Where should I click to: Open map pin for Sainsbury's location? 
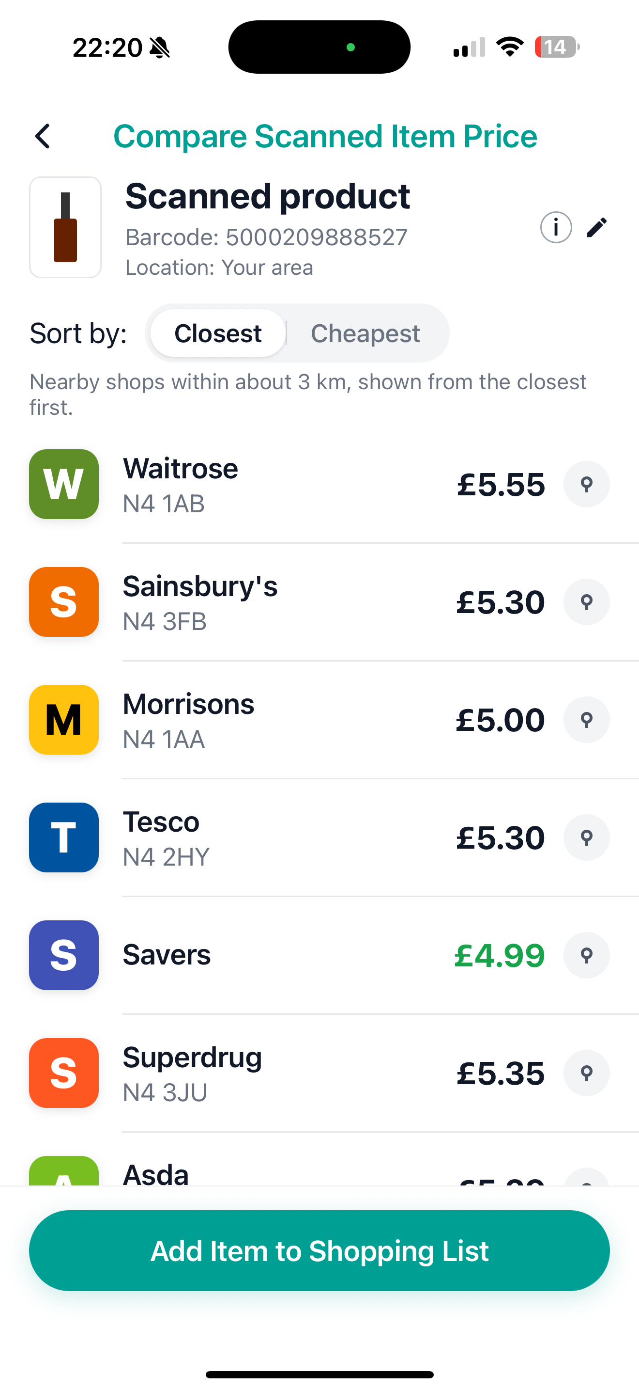(x=586, y=602)
